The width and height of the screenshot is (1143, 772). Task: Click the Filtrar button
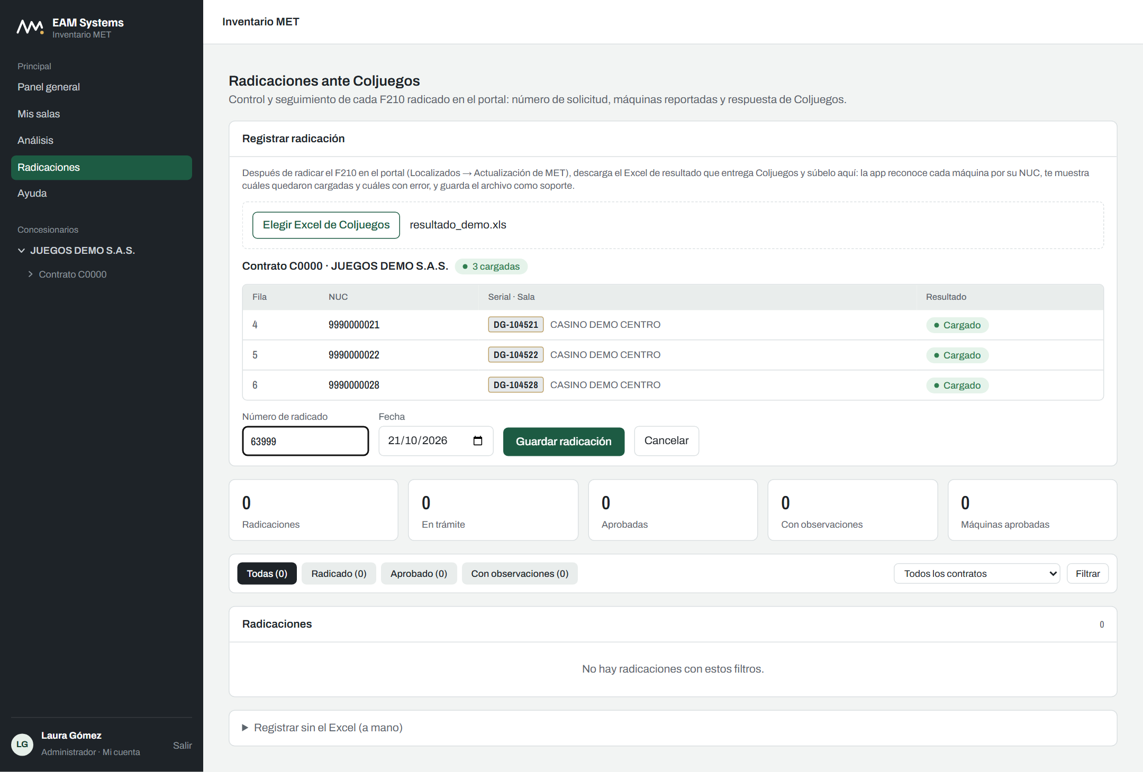click(1087, 574)
